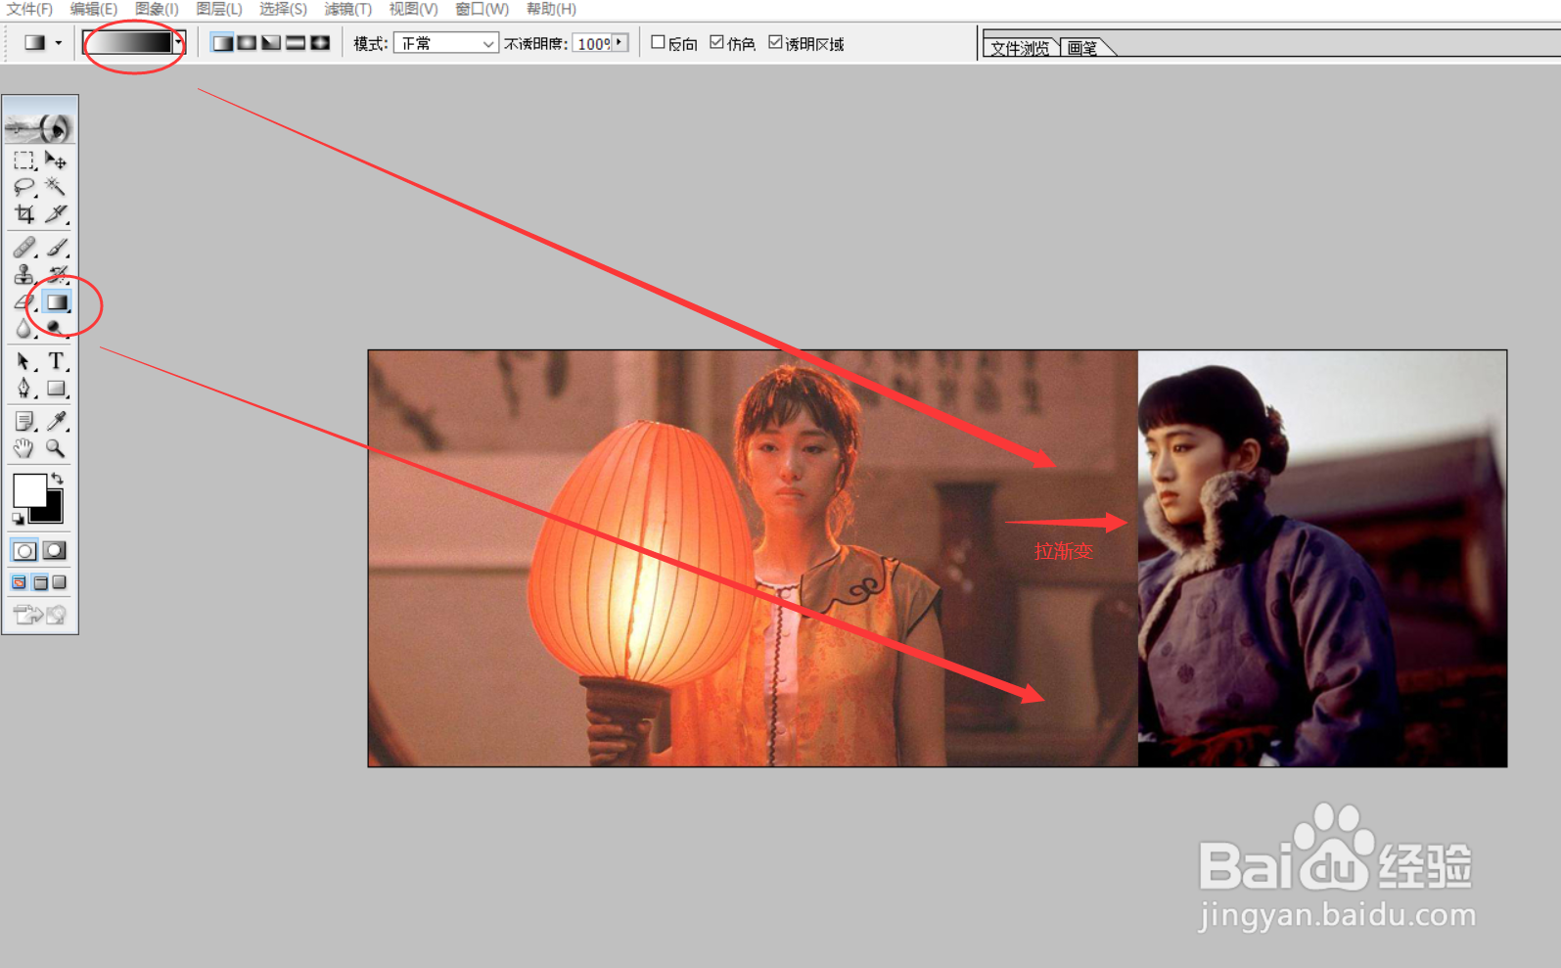1561x968 pixels.
Task: Open the 图象(I) menu
Action: pos(157,9)
